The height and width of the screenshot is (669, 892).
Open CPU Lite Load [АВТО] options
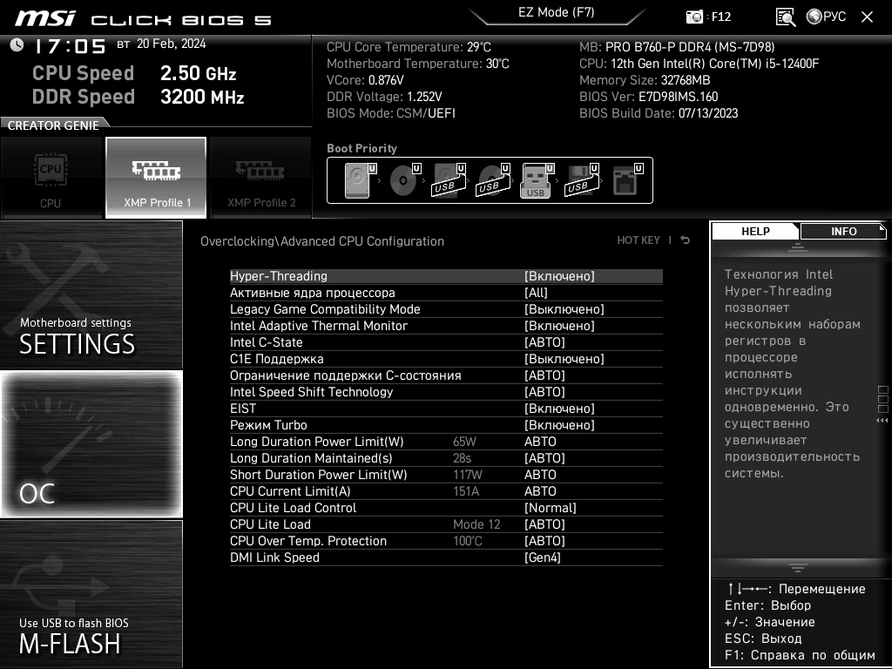[446, 524]
